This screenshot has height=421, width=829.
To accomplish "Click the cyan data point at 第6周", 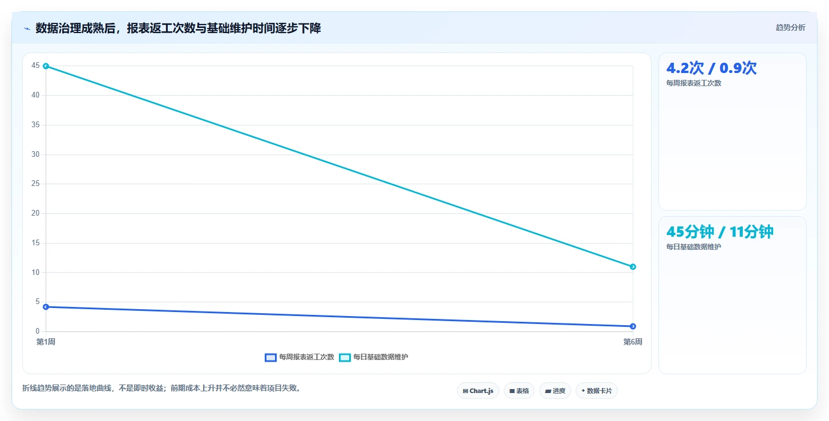I will [x=633, y=266].
